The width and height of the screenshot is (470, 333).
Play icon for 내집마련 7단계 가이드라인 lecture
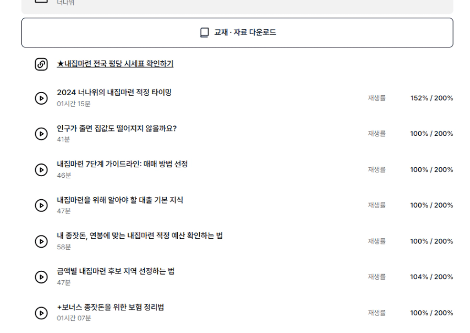point(41,170)
